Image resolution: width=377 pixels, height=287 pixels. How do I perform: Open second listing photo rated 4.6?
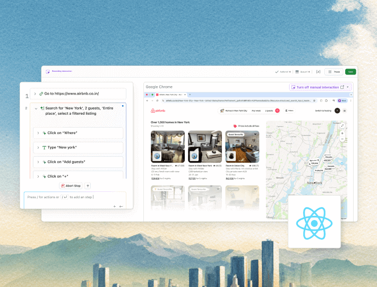pyautogui.click(x=205, y=147)
